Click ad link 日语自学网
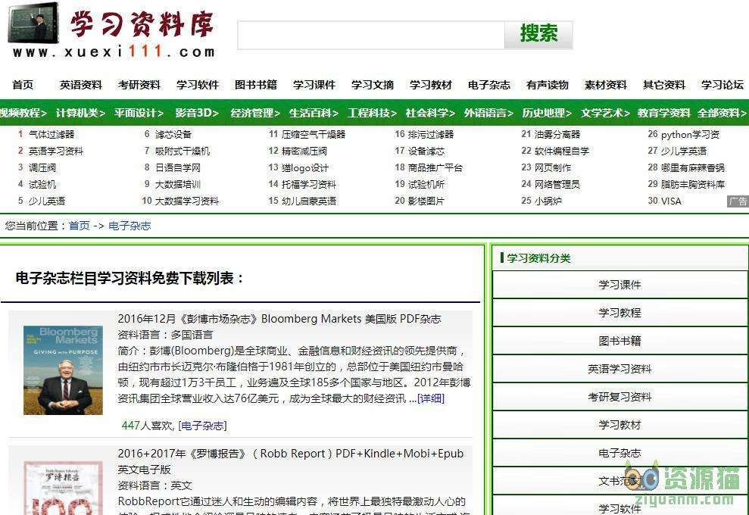749x515 pixels. coord(178,168)
